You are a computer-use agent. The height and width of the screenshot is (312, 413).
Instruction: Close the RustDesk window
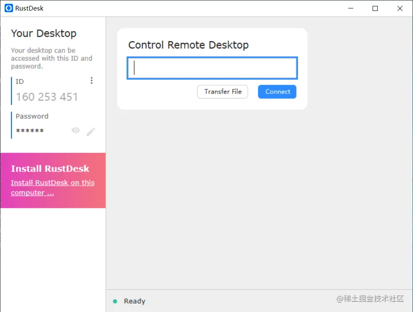click(400, 8)
